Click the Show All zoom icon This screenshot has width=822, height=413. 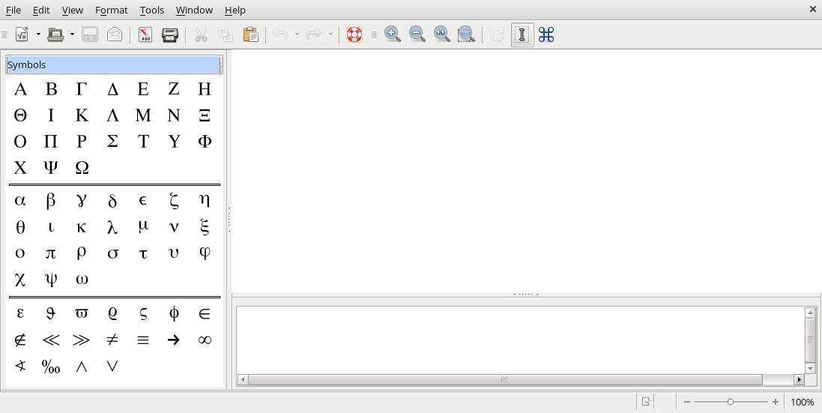point(466,34)
